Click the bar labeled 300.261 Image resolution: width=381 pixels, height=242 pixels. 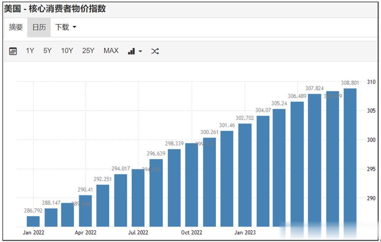click(x=210, y=182)
